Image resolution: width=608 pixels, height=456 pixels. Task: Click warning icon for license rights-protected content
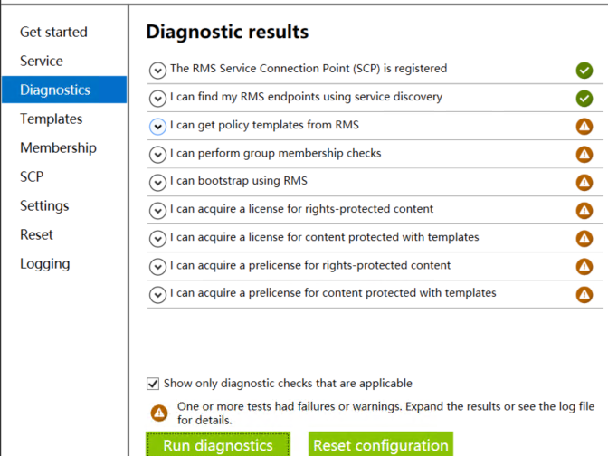pyautogui.click(x=584, y=211)
